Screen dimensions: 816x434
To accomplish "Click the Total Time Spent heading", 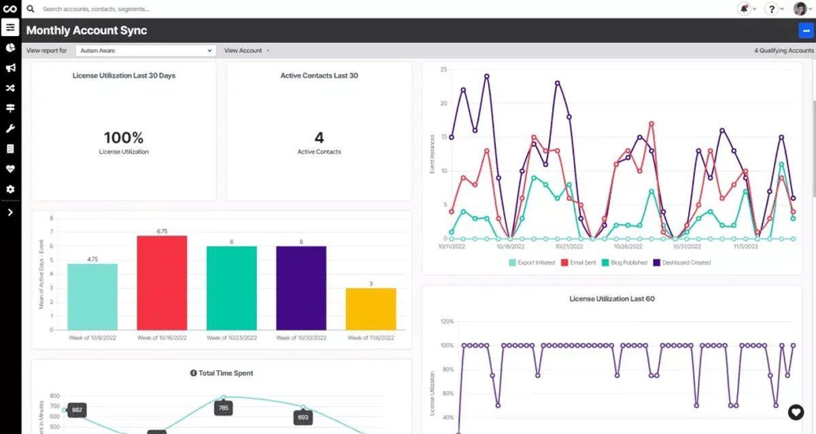I will click(225, 373).
